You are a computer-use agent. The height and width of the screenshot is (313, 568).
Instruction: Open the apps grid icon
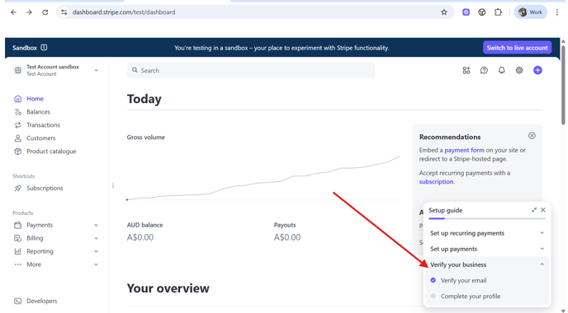[x=466, y=71]
